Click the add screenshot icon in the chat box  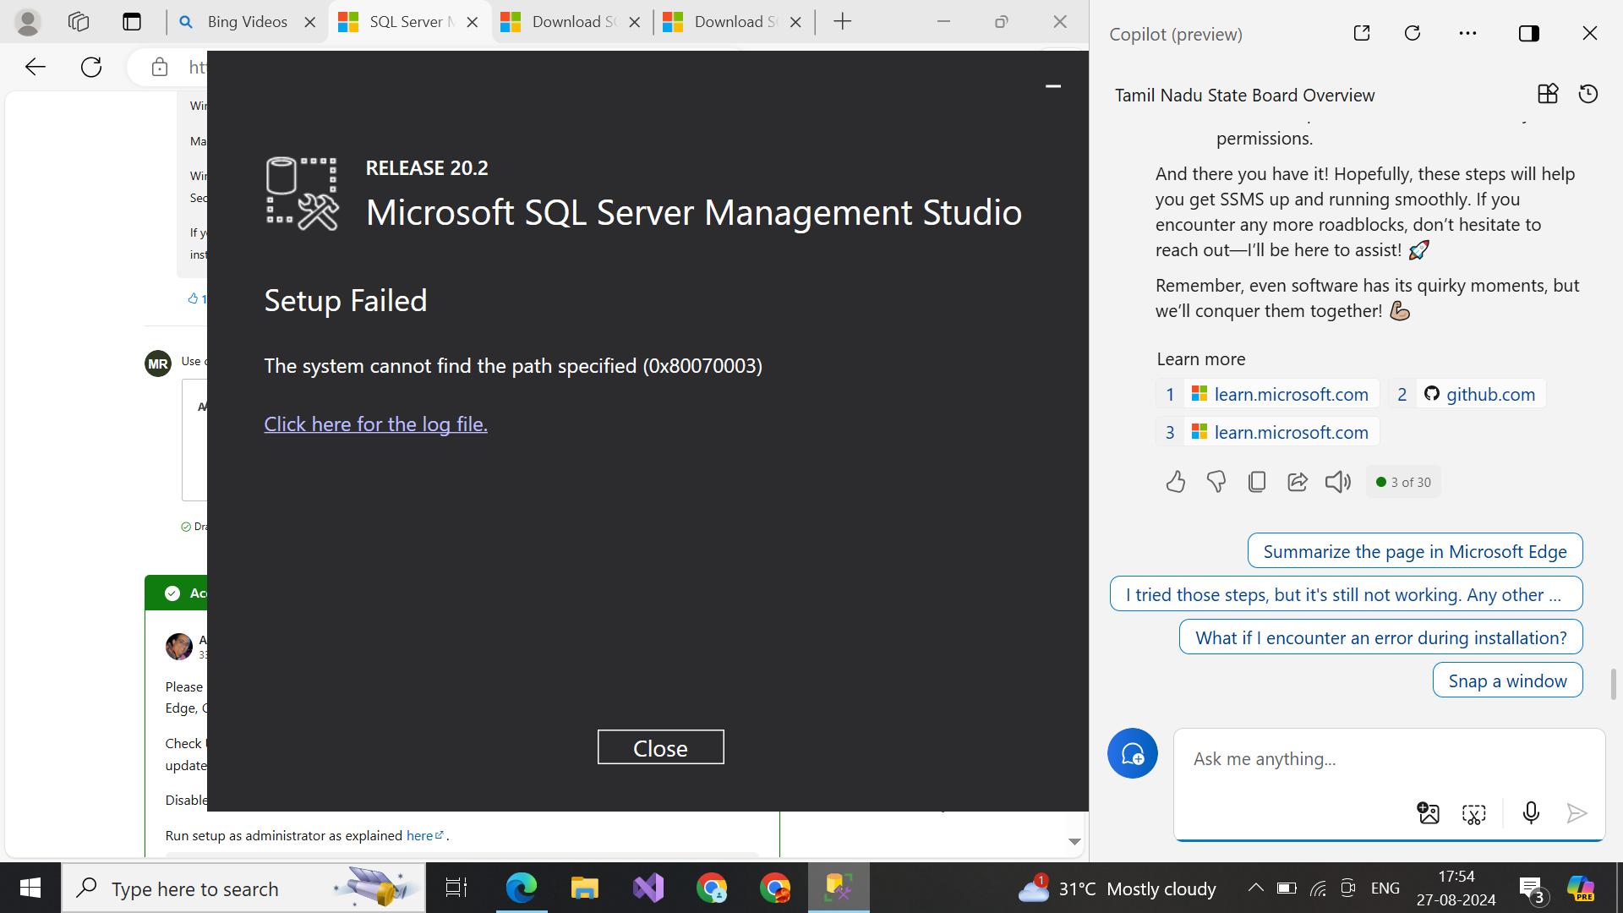click(1473, 813)
